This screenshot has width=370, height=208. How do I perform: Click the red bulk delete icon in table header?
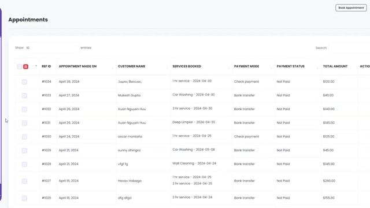pos(25,66)
